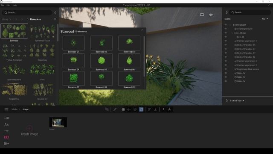This screenshot has width=273, height=154.
Task: Open the viewport layout panel icon
Action: coord(202,15)
